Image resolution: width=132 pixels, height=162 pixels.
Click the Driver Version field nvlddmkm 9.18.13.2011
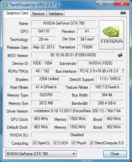pos(77,111)
